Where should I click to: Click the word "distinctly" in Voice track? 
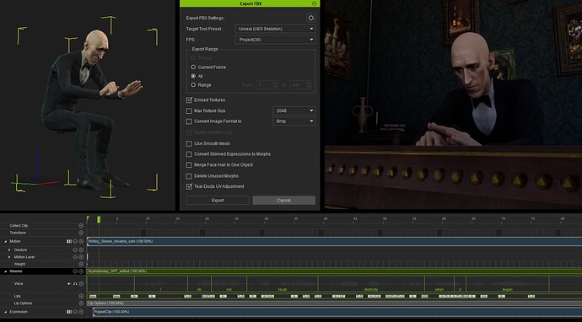coord(371,289)
